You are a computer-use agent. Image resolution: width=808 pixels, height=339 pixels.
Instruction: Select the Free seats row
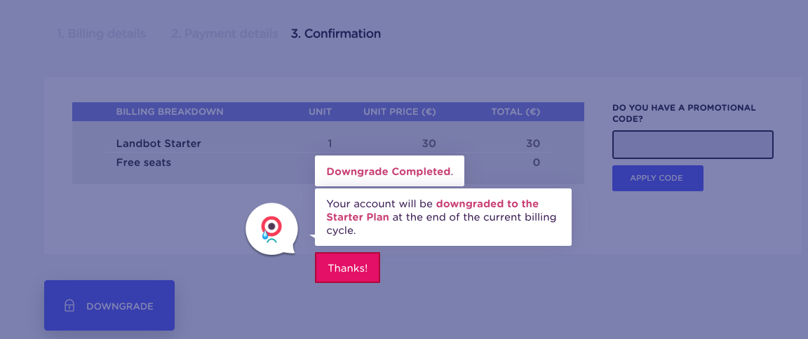pos(328,162)
